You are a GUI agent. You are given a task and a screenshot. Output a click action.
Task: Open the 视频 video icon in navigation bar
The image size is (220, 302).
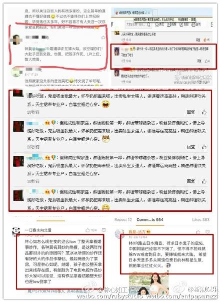pyautogui.click(x=171, y=25)
